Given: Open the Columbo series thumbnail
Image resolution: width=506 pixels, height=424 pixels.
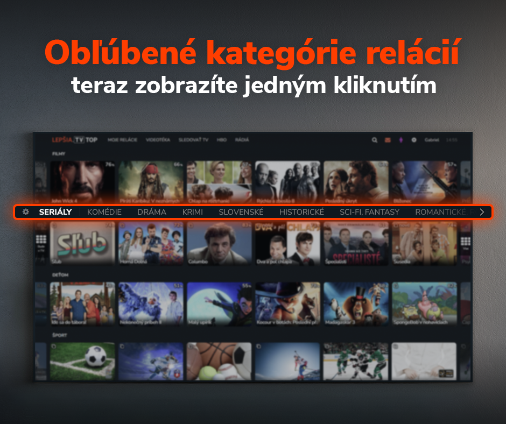Looking at the screenshot, I should (x=219, y=242).
